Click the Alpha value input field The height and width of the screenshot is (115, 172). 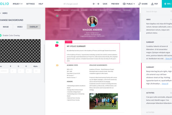click(37, 71)
